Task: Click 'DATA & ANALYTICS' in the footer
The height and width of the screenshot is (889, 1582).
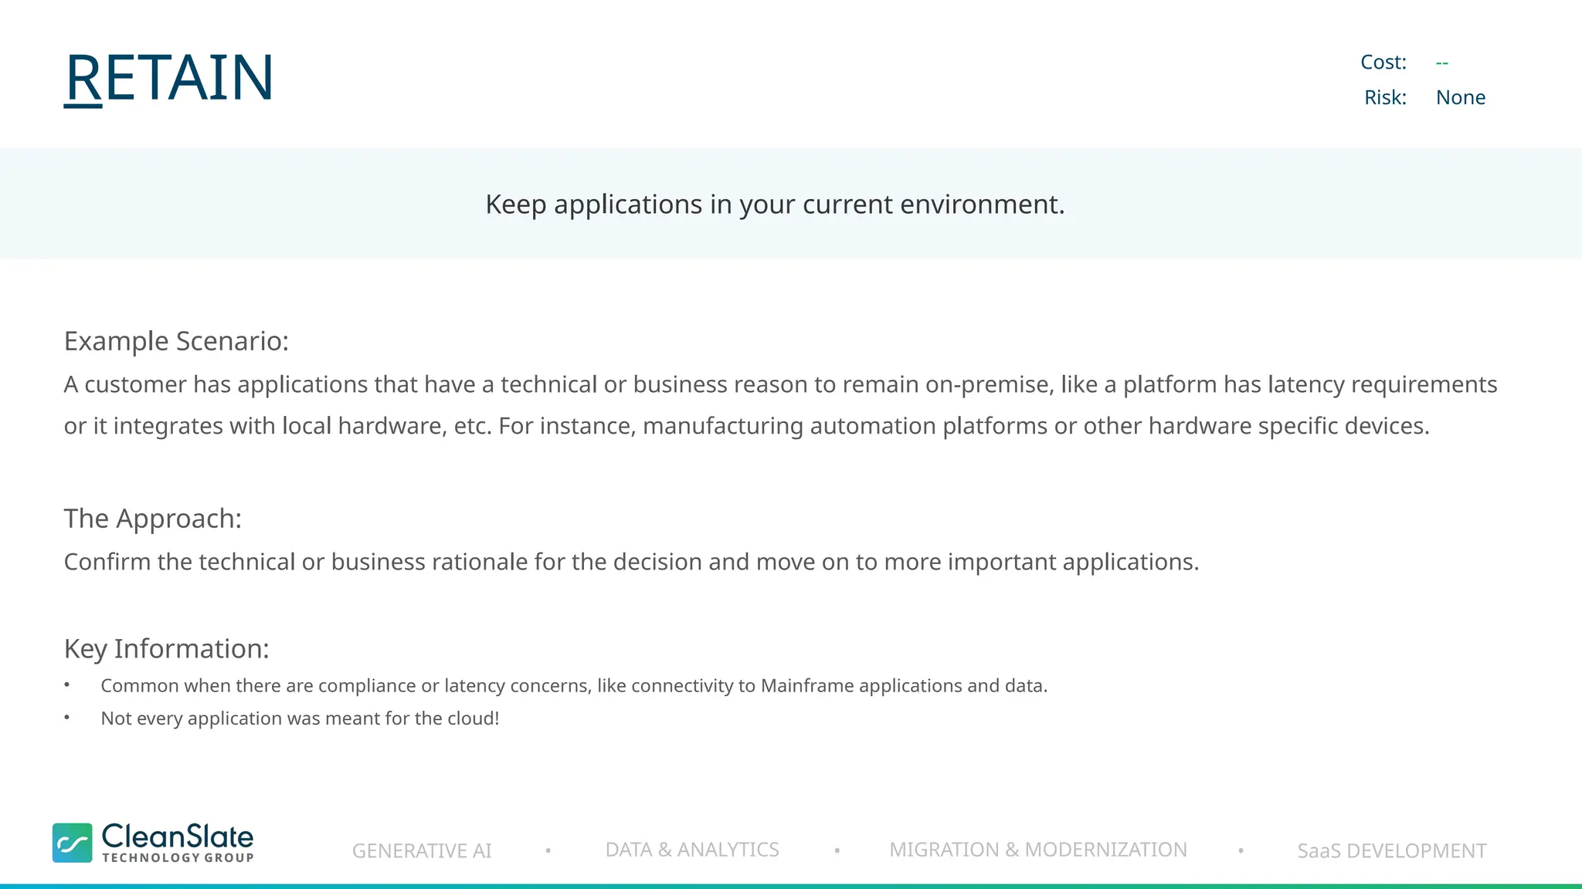Action: (692, 850)
